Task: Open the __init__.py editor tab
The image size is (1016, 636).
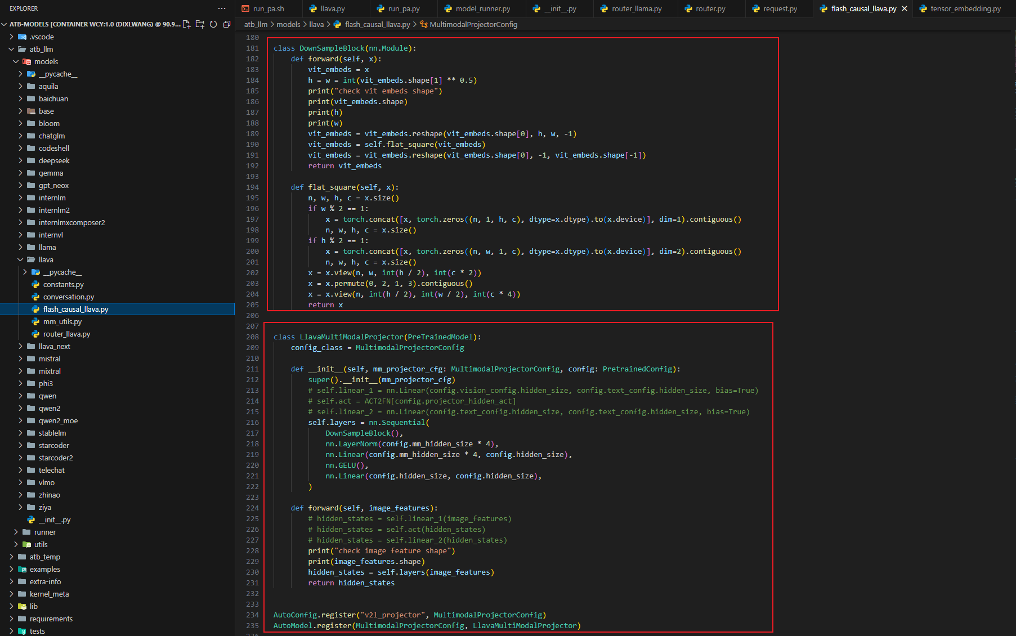Action: (560, 8)
